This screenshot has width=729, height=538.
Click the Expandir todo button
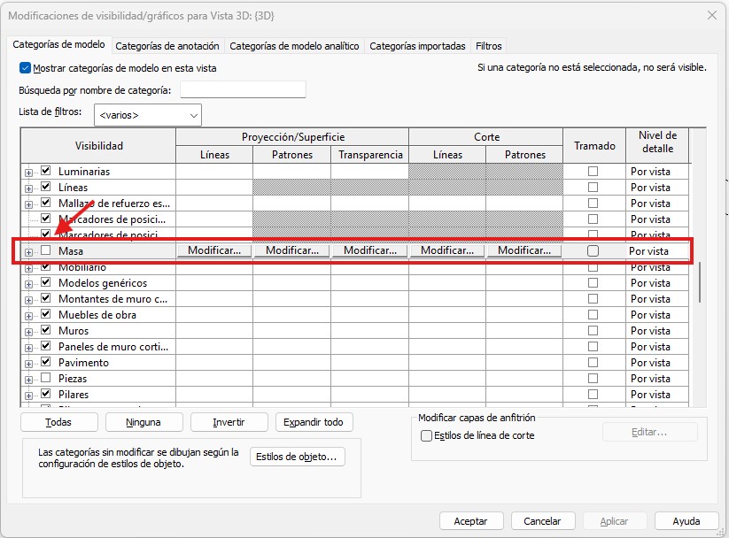[314, 422]
